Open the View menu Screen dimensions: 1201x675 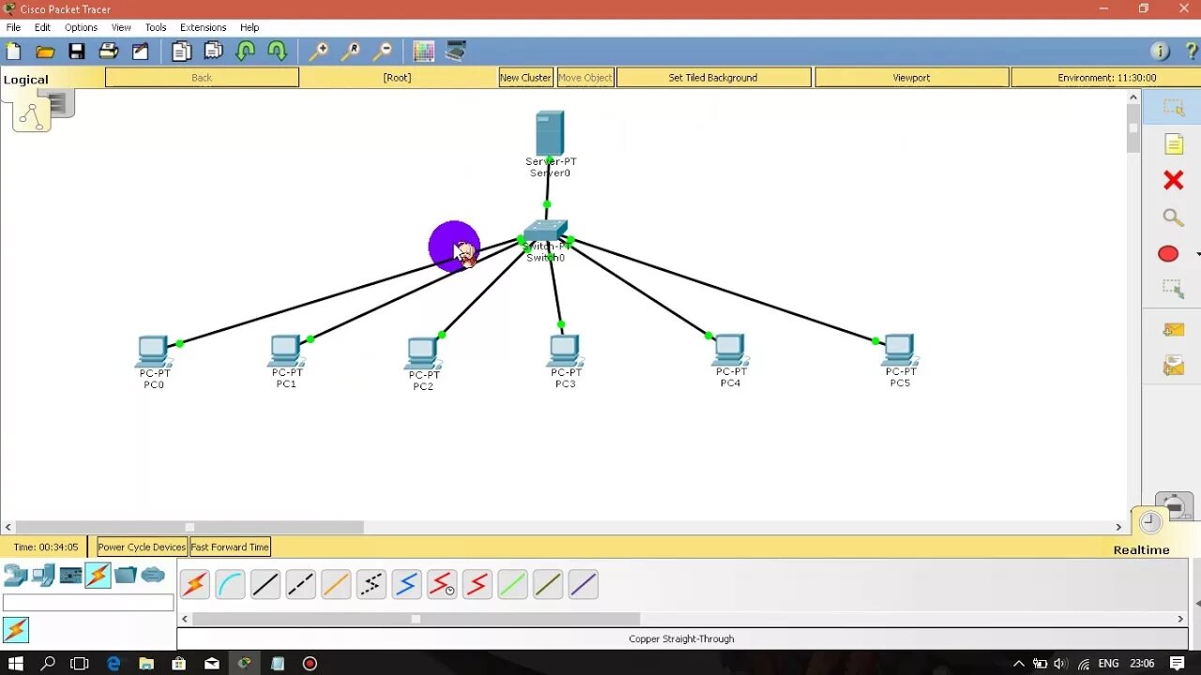121,27
